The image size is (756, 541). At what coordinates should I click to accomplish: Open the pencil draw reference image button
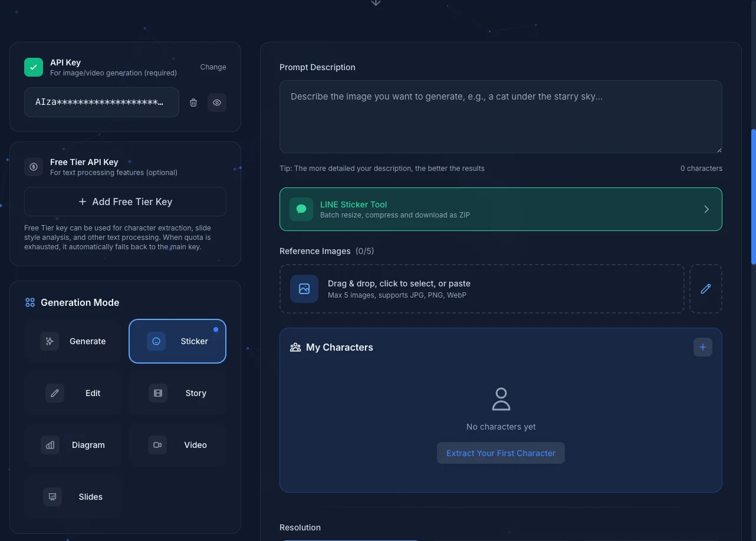705,289
